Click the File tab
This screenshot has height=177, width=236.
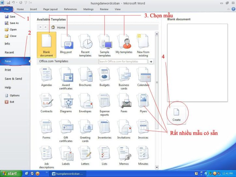(7, 9)
